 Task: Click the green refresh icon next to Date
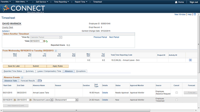(x=47, y=41)
